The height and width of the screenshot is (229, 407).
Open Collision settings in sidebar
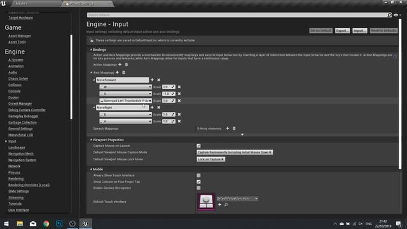(x=15, y=85)
